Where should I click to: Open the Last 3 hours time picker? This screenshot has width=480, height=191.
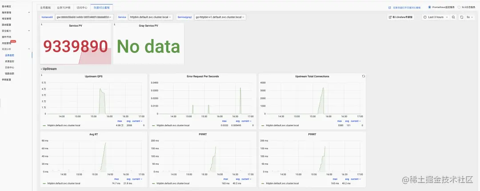click(436, 17)
